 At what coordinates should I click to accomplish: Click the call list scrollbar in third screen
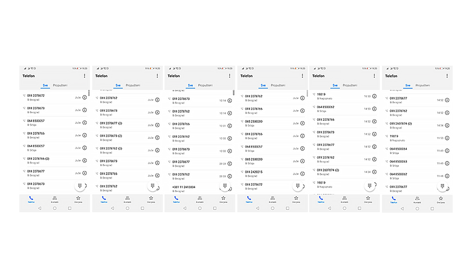coord(234,93)
